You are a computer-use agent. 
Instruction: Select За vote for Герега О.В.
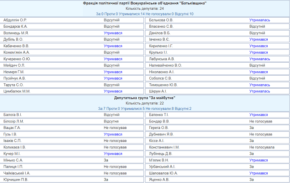(x=251, y=128)
